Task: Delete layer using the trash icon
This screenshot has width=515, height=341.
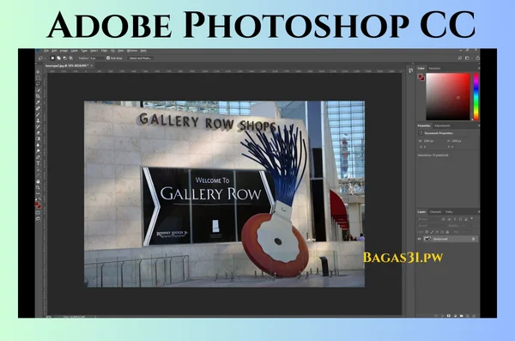Action: (474, 316)
